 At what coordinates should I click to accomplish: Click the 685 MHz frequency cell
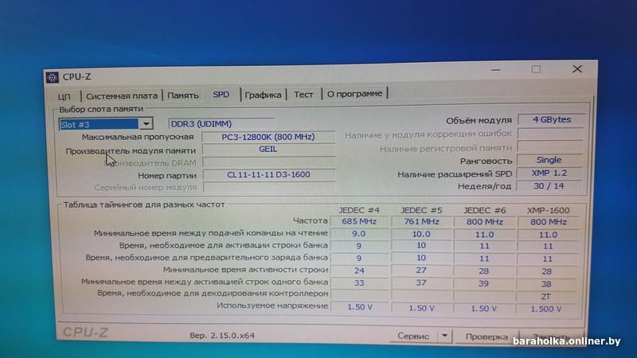click(x=359, y=222)
